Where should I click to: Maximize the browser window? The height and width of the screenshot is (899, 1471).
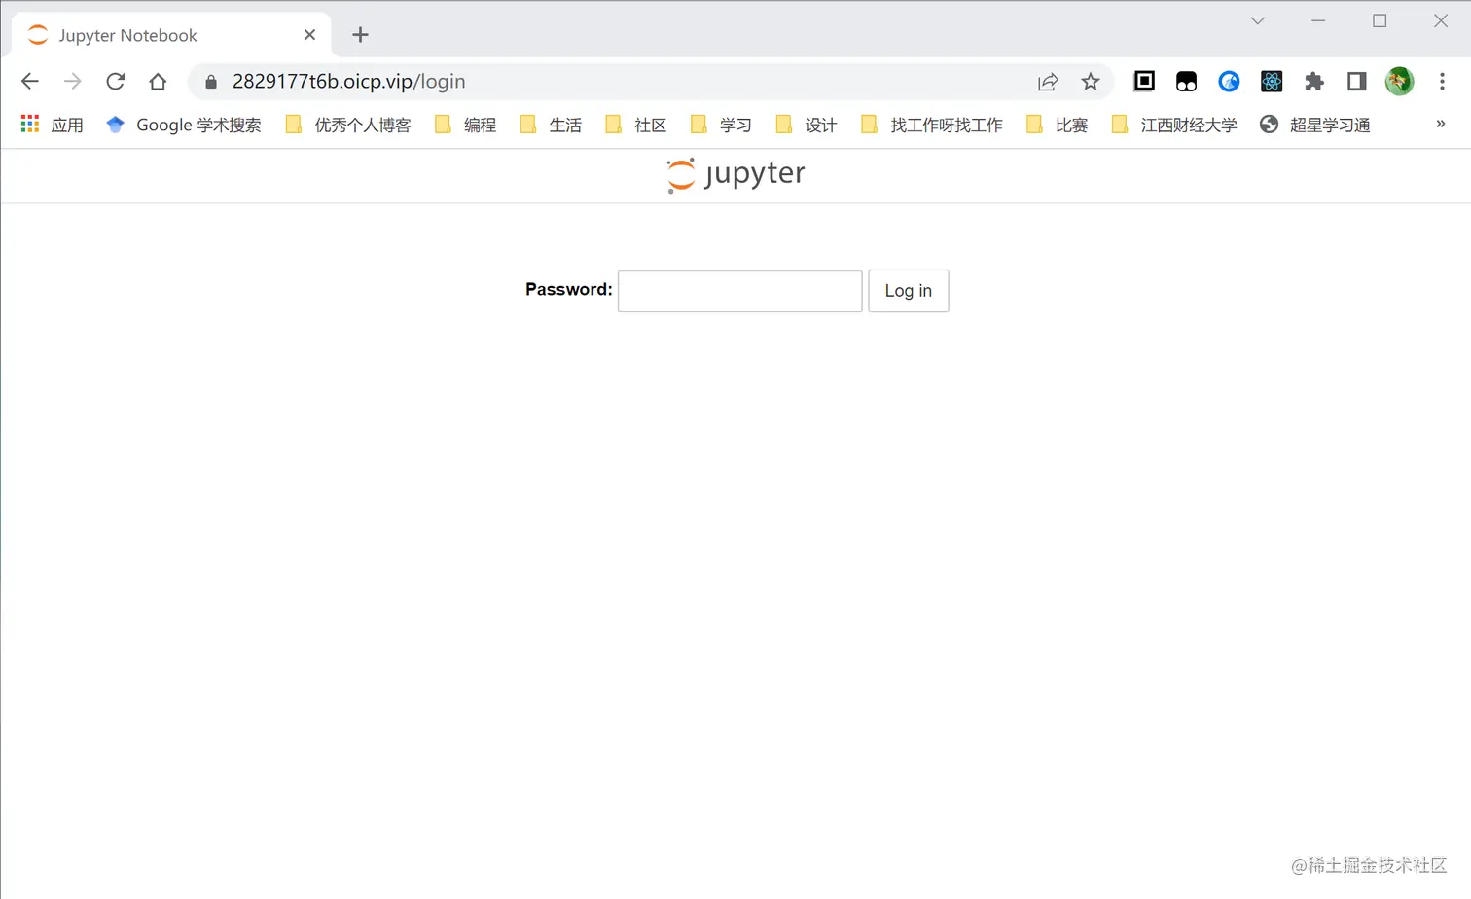1380,20
